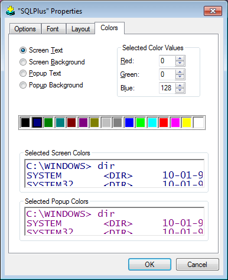Click the Cancel button
Screen dimensions: 228x280
click(x=197, y=265)
